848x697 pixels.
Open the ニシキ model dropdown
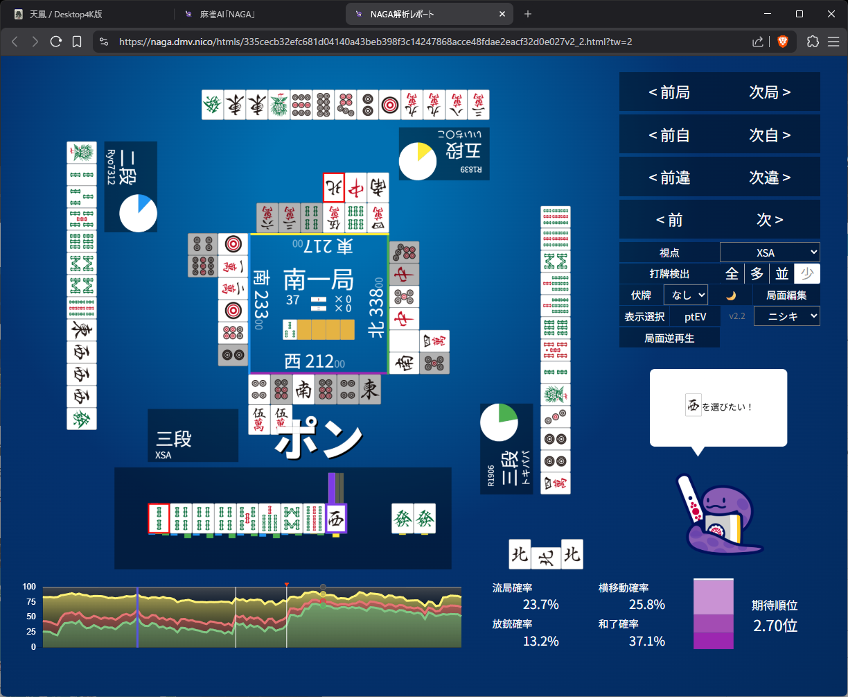pos(786,316)
